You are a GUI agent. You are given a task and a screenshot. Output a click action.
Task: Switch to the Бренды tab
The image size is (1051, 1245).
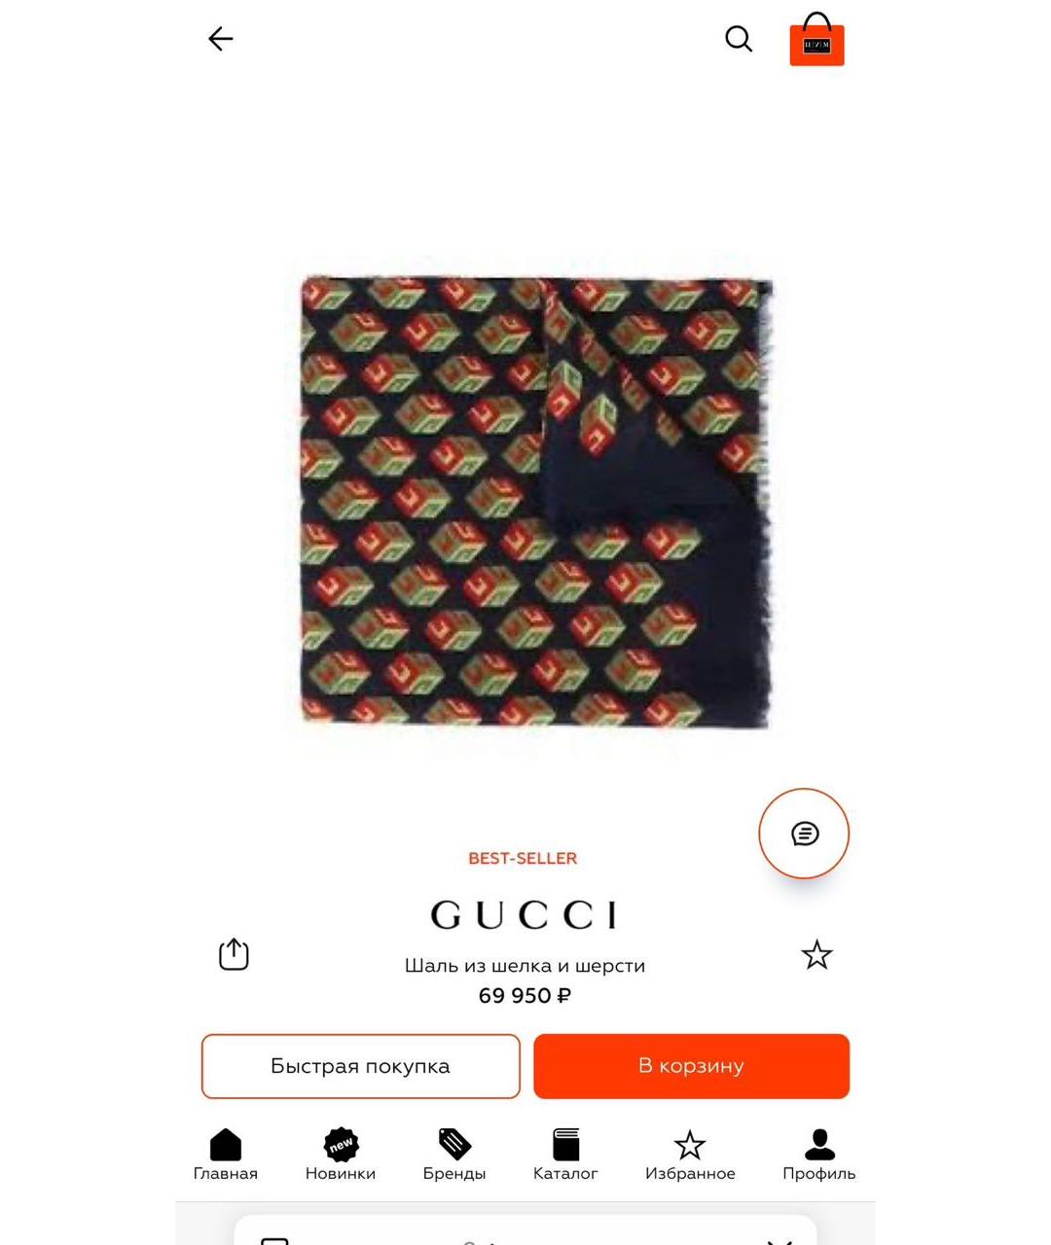(x=454, y=1155)
